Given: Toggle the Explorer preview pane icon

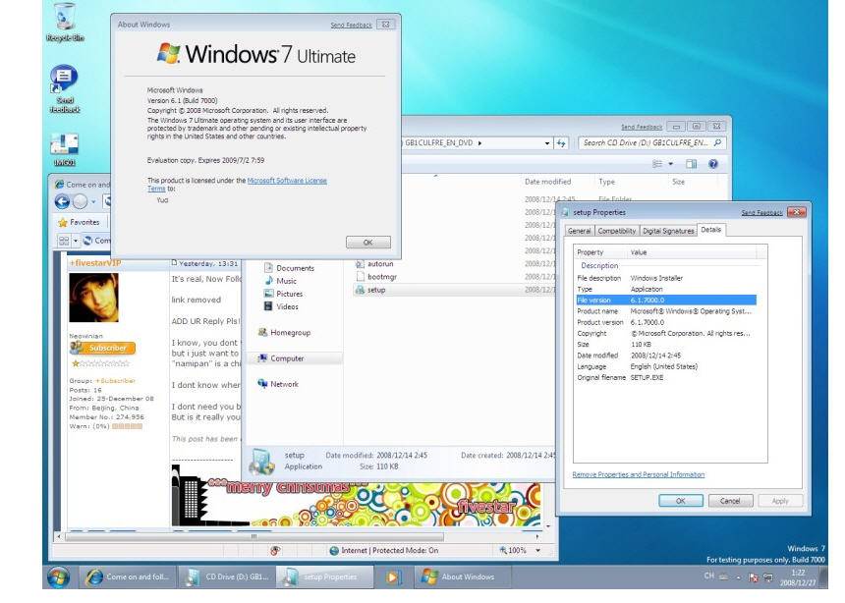Looking at the screenshot, I should pos(691,164).
